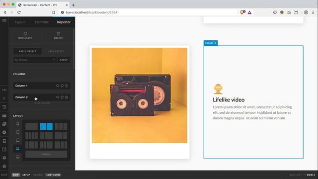
Task: Open the hamburger menu in the sidebar
Action: pyautogui.click(x=4, y=21)
